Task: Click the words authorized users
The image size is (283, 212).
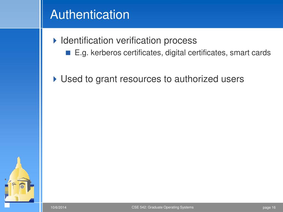Action: 209,79
